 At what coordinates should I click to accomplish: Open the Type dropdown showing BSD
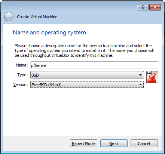coord(87,75)
